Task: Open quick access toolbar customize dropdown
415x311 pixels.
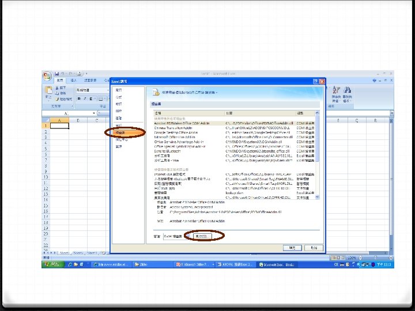Action: (86, 74)
